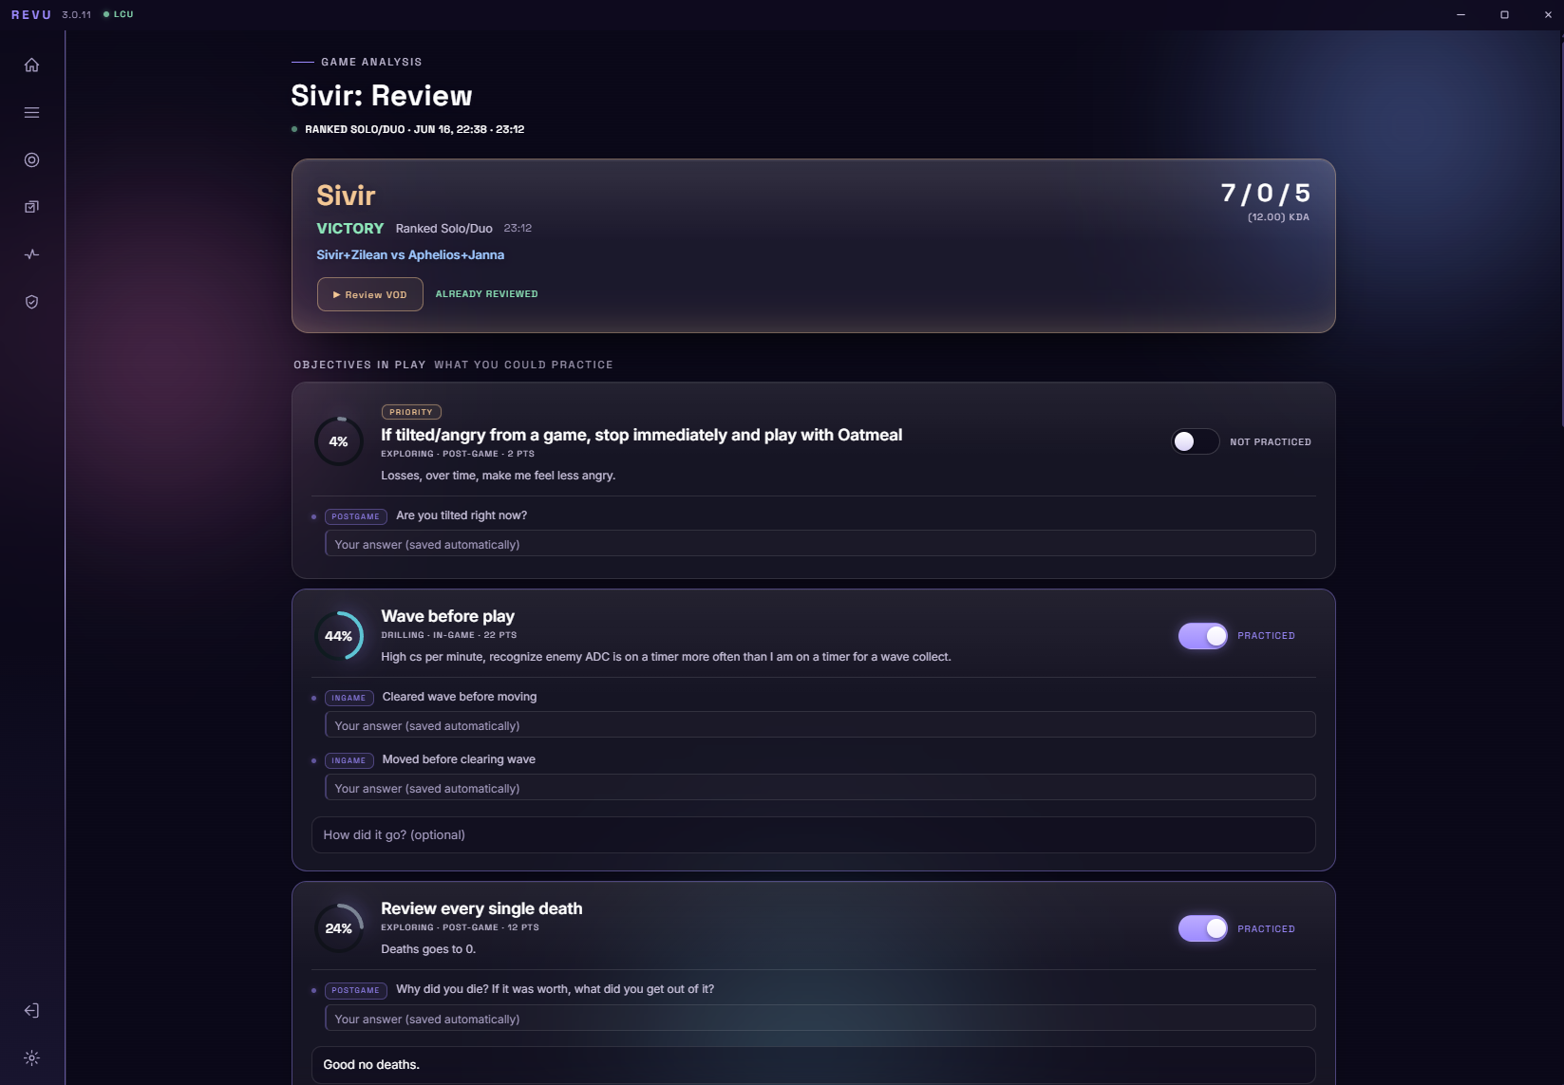Open the Home icon in sidebar

click(x=31, y=65)
